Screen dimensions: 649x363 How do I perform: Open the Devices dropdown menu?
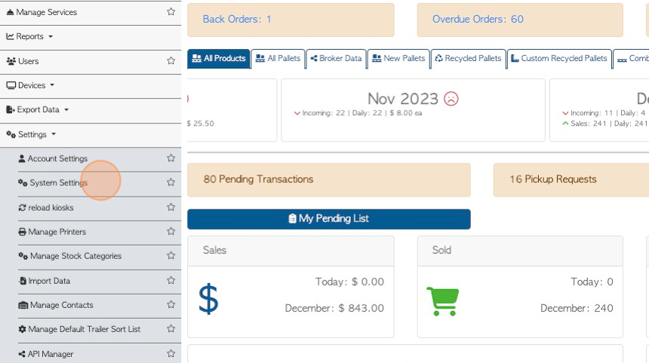31,85
